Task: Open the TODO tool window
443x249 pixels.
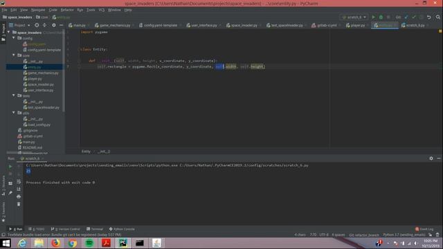Action: click(36, 229)
